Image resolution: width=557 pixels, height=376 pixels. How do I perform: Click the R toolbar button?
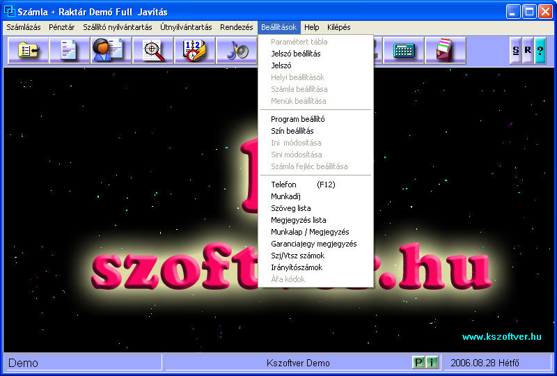point(528,50)
